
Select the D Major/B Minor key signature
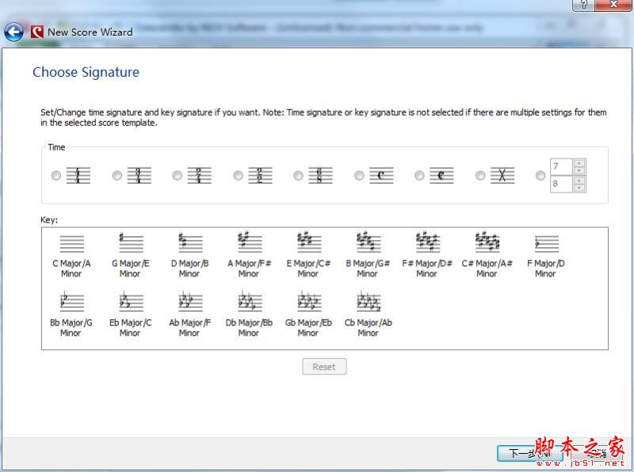pos(189,256)
